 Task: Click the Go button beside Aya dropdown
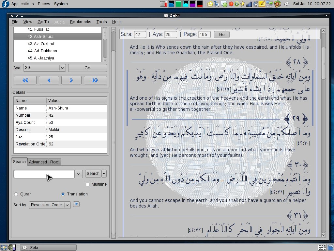tap(87, 68)
